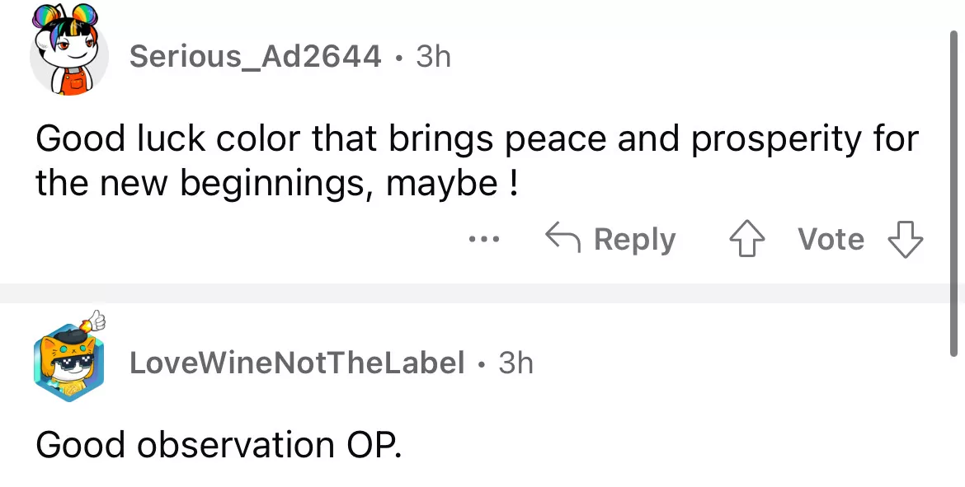Click thumbs-up badge above the cat avatar
The width and height of the screenshot is (965, 487).
[x=96, y=321]
